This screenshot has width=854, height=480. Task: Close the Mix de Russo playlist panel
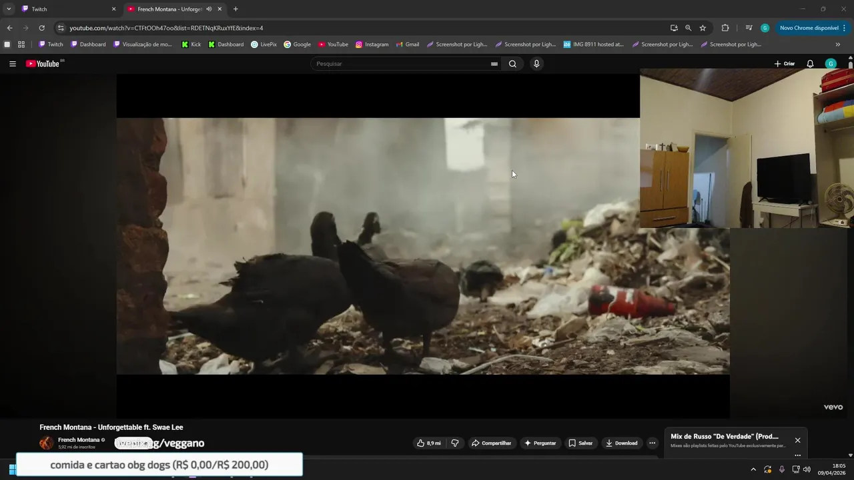tap(797, 440)
